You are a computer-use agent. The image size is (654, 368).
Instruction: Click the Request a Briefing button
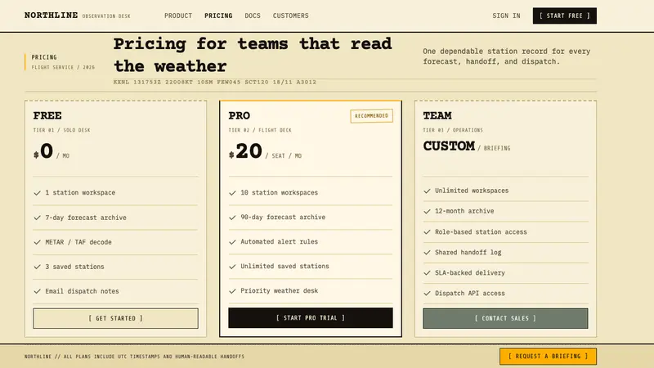click(548, 357)
